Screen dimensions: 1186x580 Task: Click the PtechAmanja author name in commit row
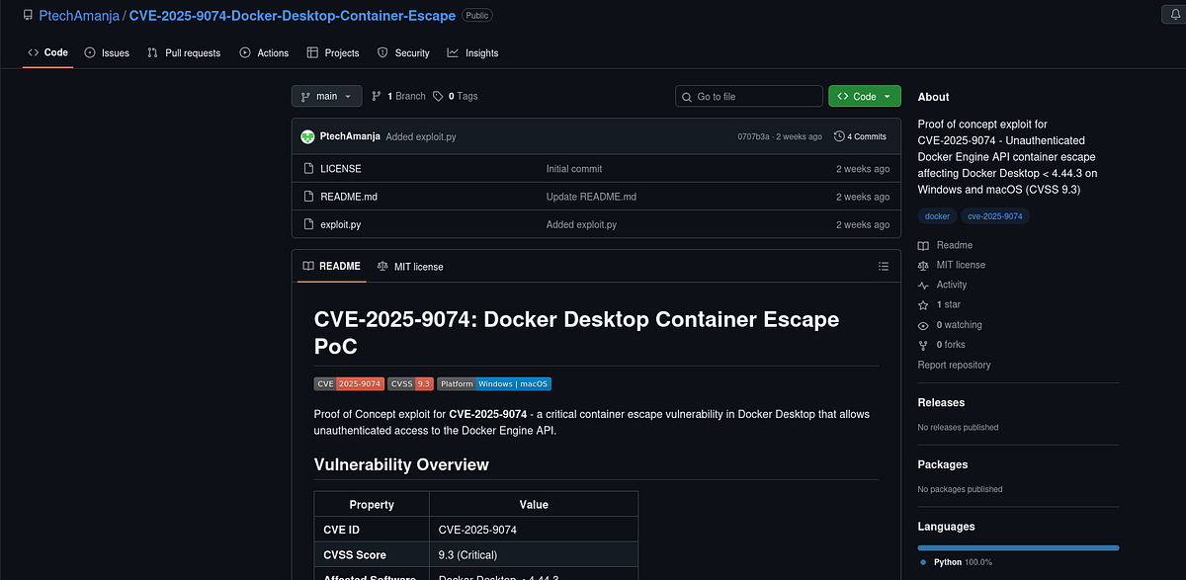coord(350,136)
